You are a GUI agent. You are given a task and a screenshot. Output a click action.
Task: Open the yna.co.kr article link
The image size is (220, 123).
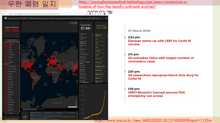(153, 120)
